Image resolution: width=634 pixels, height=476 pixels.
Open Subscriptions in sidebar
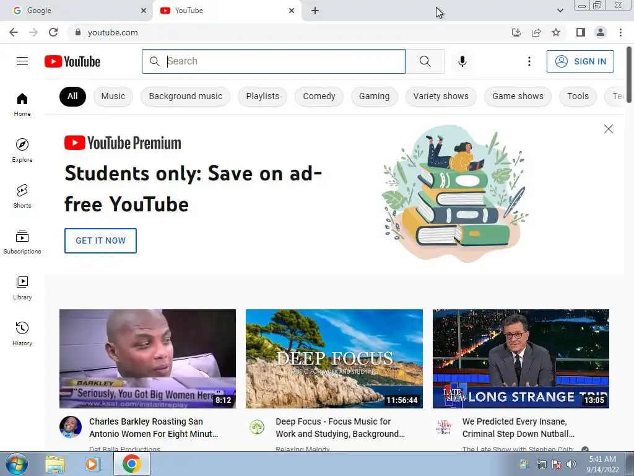pyautogui.click(x=22, y=242)
